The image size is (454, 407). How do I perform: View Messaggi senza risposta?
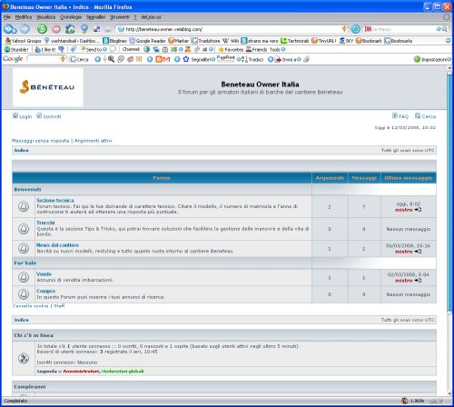(x=41, y=141)
